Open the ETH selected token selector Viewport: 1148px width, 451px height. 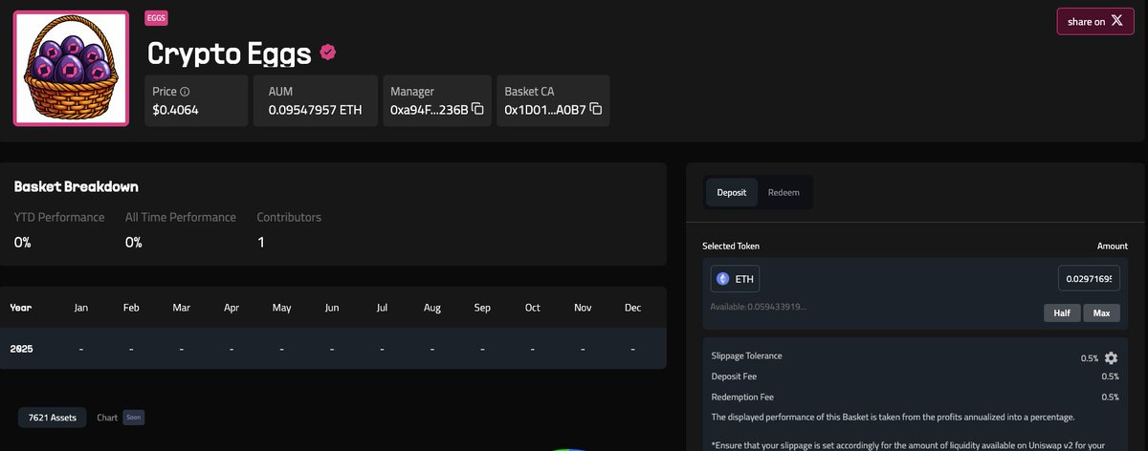[735, 279]
